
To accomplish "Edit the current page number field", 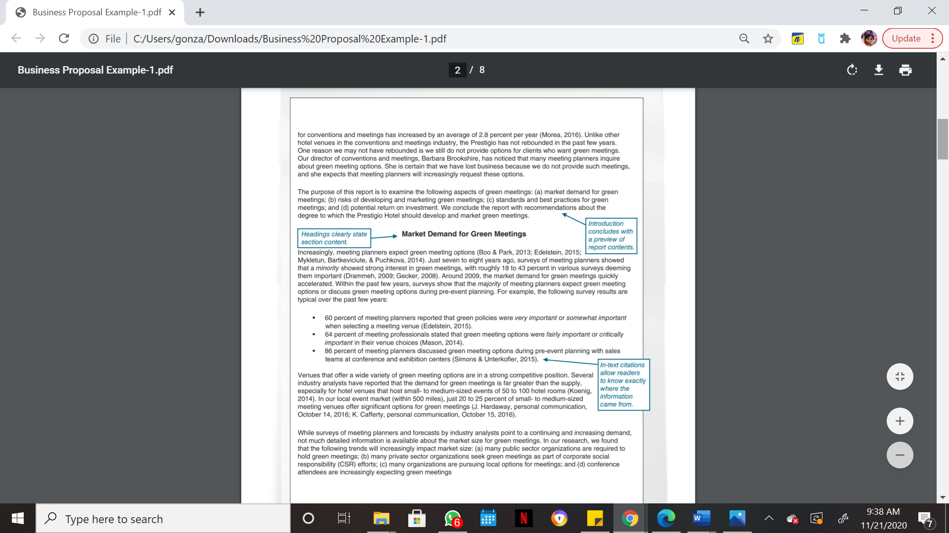I will [457, 70].
